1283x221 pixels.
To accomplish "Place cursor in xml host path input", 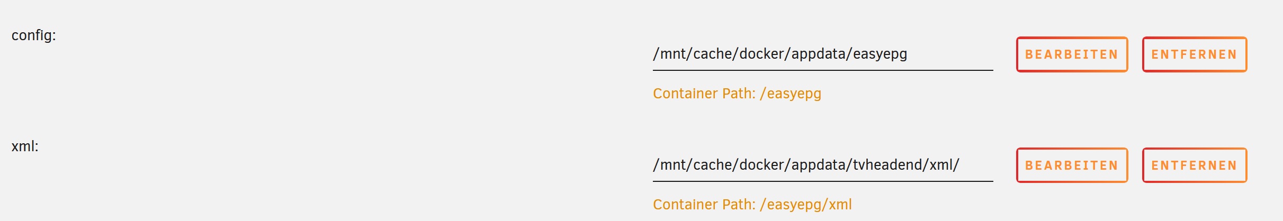I will tap(823, 165).
